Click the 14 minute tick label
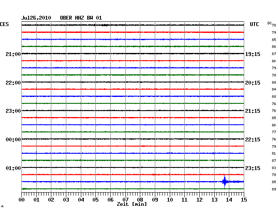Screen dimensions: 278x211 tap(229, 199)
